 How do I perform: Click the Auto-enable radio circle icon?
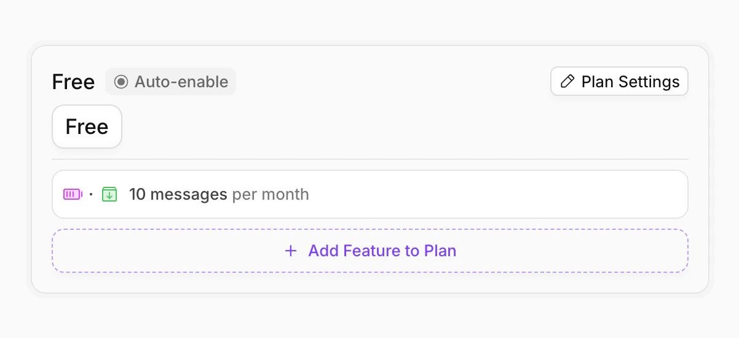pos(121,82)
